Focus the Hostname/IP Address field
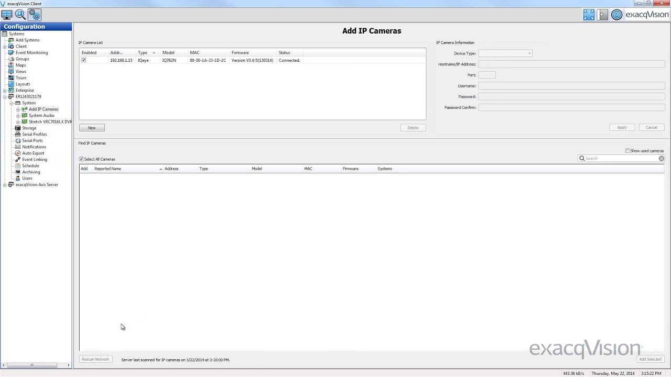 coord(571,64)
